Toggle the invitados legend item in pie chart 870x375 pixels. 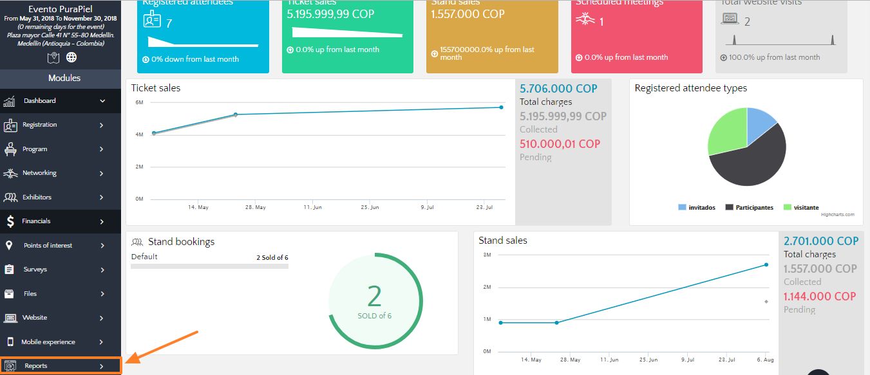point(697,208)
